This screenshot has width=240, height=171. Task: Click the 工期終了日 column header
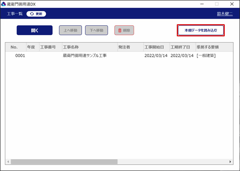[x=183, y=47]
